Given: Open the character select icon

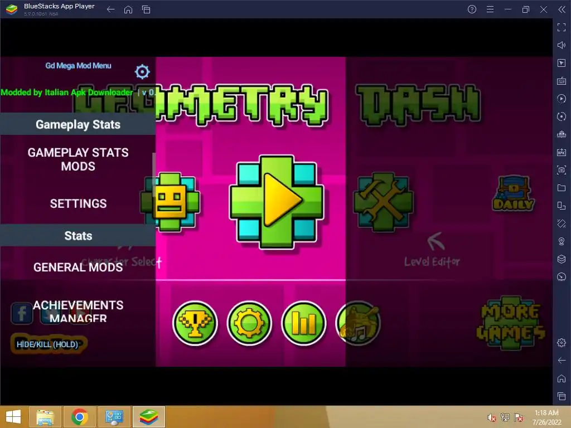Looking at the screenshot, I should coord(170,202).
